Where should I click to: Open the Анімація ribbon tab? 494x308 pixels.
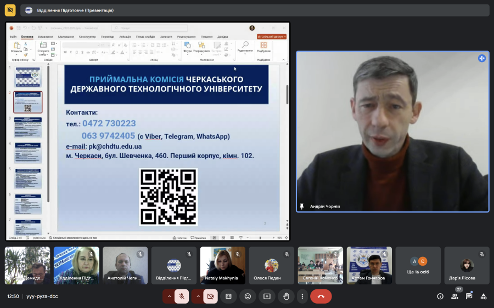click(x=125, y=37)
